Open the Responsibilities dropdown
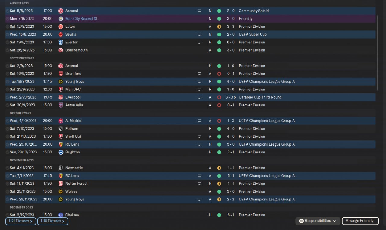This screenshot has height=230, width=386. [318, 221]
